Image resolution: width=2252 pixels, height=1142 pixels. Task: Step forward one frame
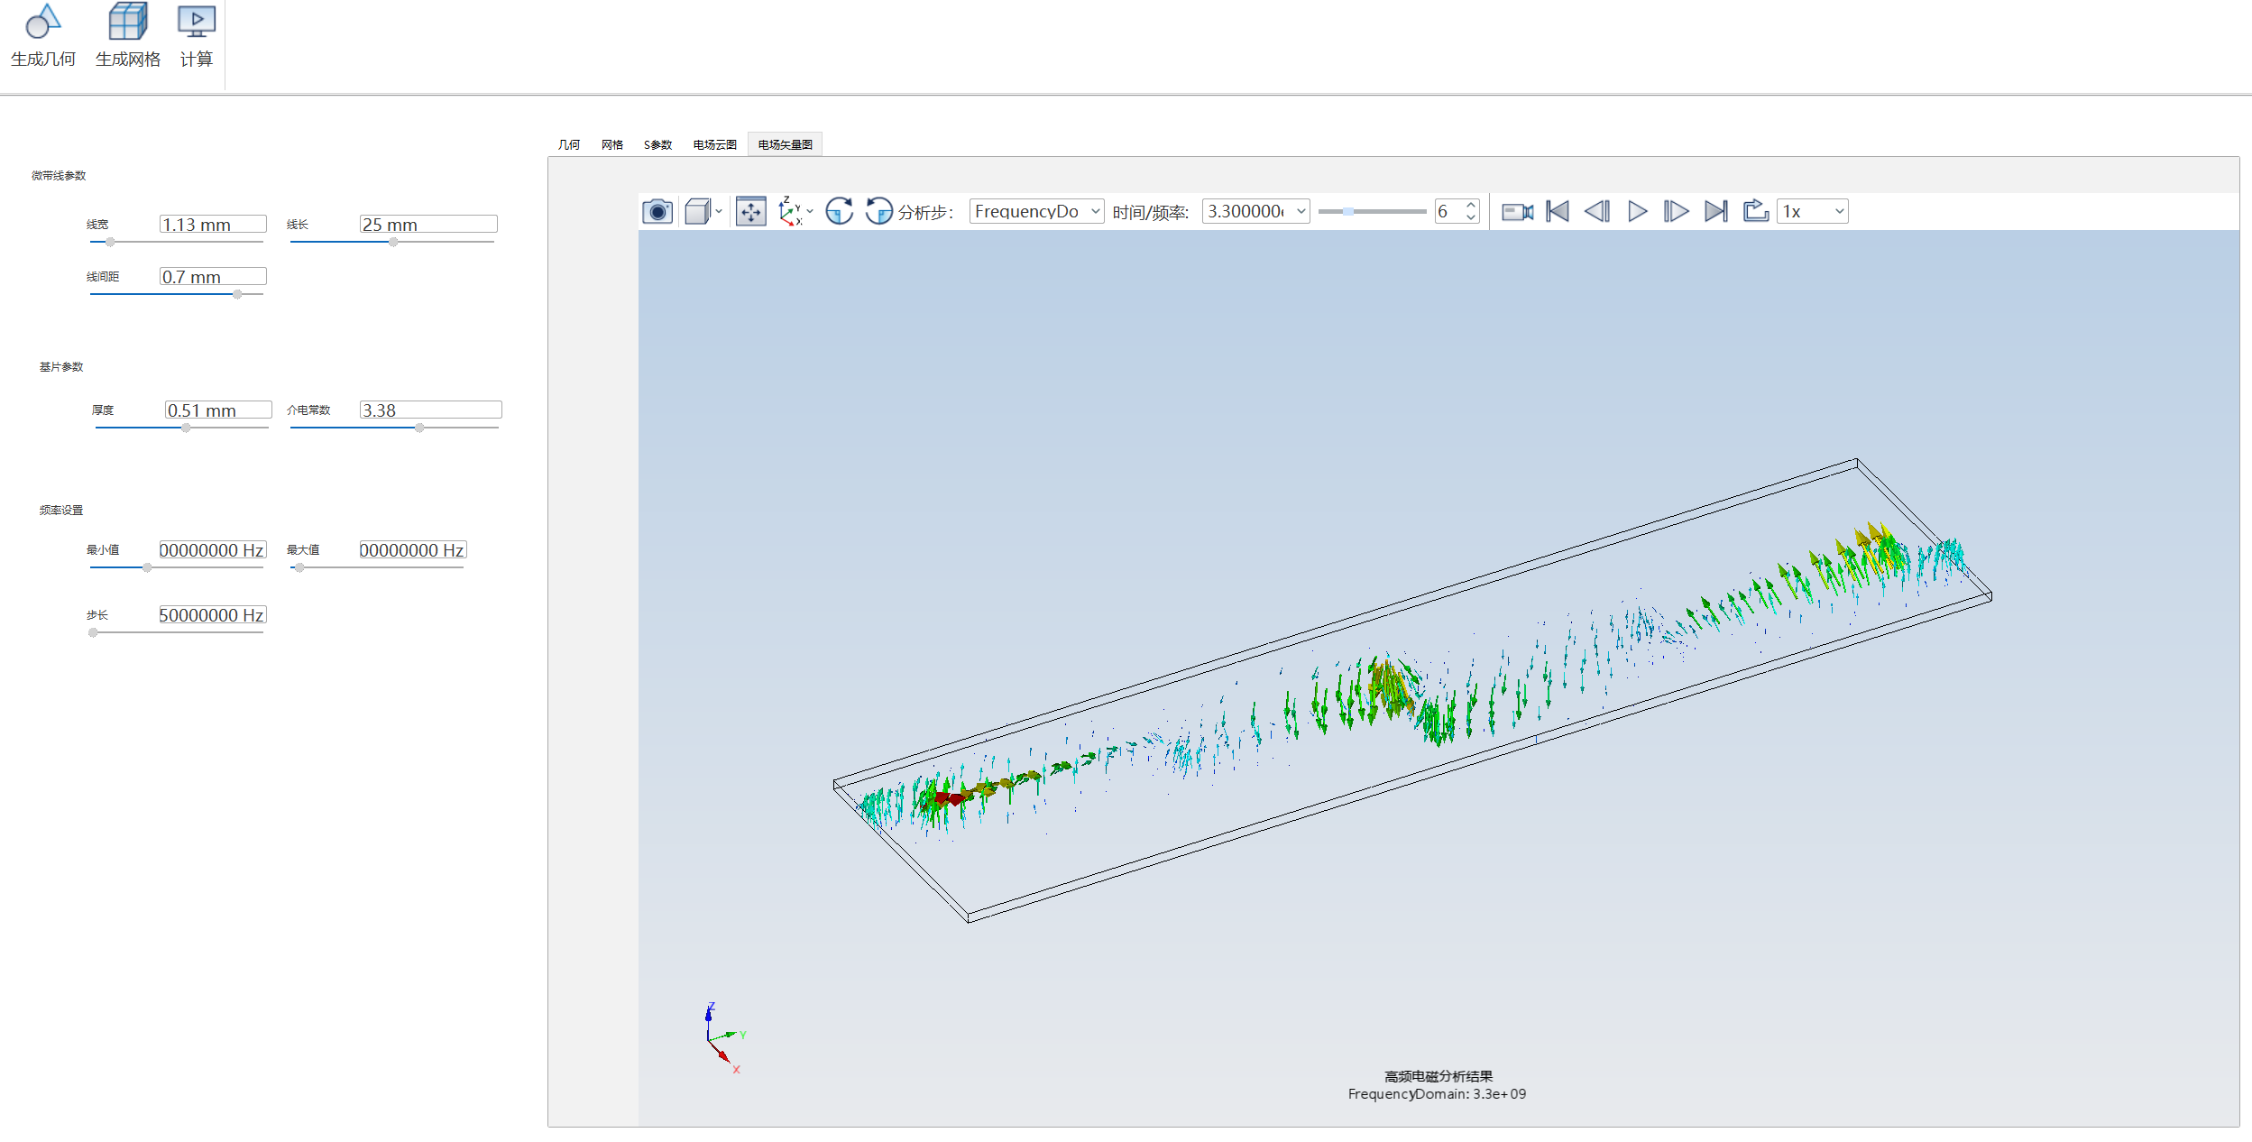tap(1677, 212)
